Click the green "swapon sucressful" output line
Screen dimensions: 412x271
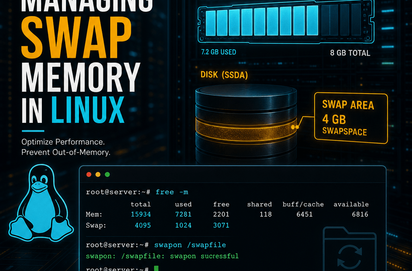(162, 256)
